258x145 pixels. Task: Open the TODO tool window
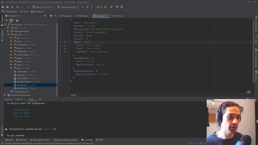coord(100,140)
